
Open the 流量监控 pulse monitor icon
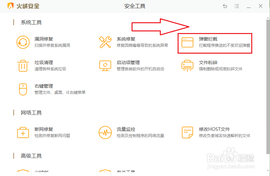point(105,132)
